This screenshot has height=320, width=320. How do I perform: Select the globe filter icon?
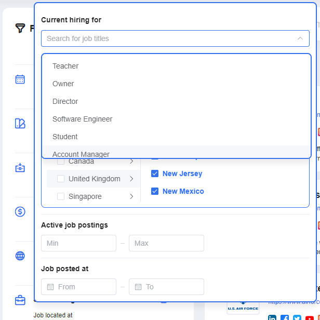point(20,256)
